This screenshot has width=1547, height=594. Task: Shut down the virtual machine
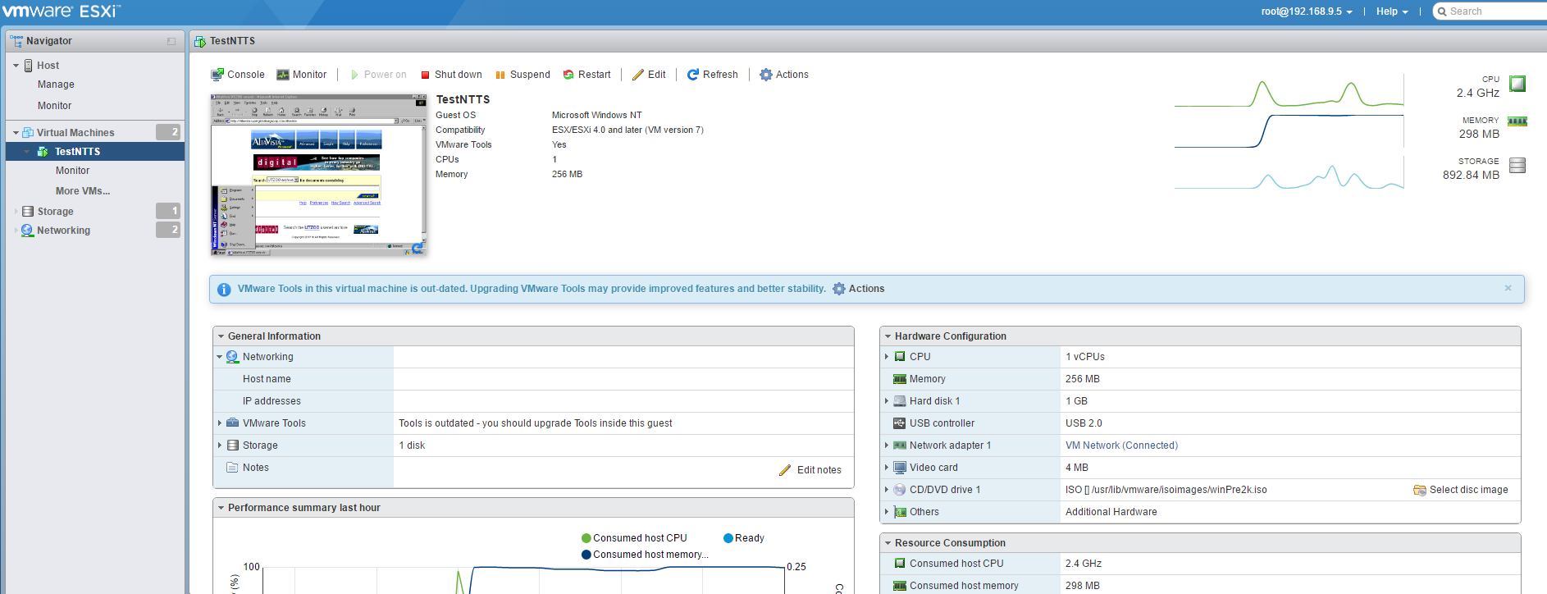pyautogui.click(x=451, y=75)
